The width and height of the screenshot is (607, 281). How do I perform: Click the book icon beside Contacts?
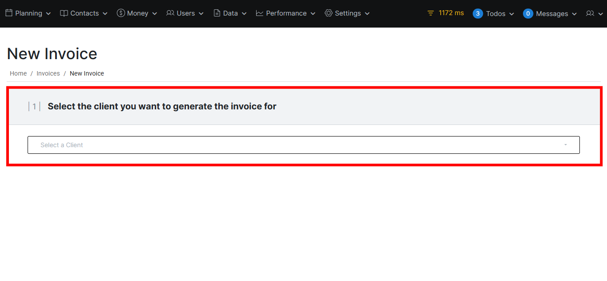64,13
